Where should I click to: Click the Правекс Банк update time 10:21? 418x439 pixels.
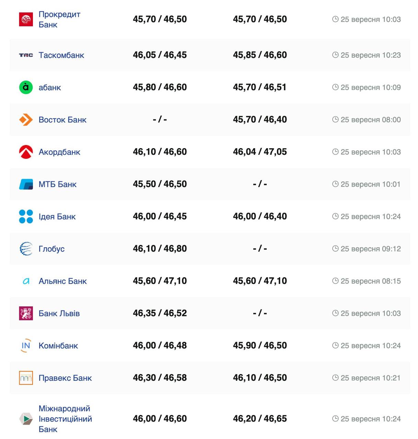(370, 378)
